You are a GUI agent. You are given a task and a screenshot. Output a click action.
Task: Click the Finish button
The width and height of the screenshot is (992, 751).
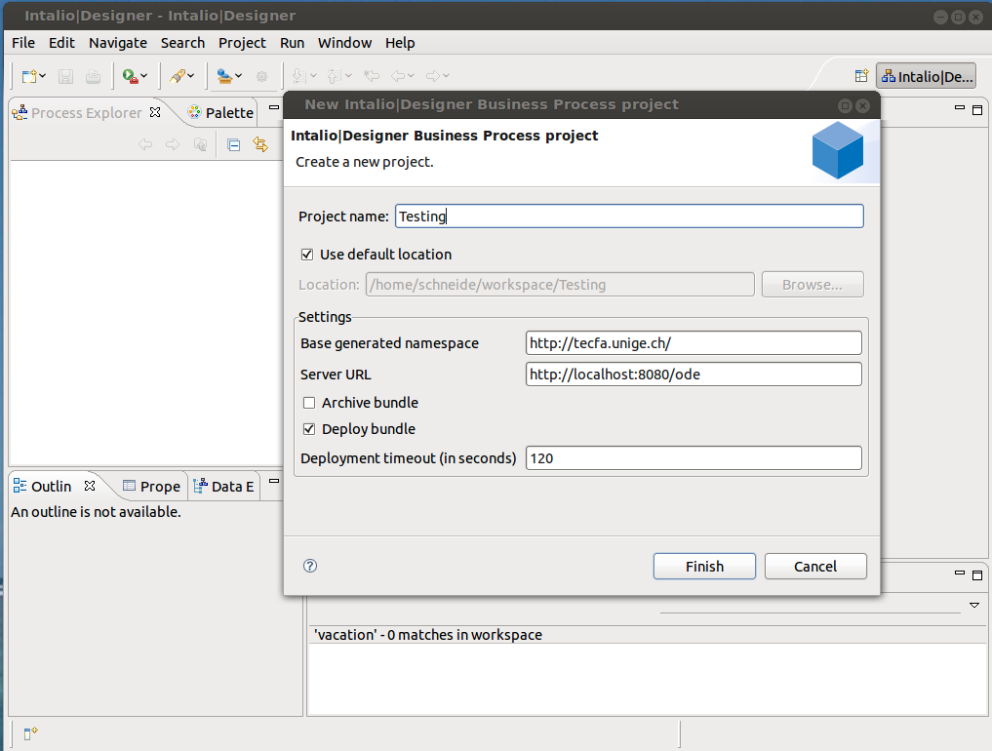point(704,567)
